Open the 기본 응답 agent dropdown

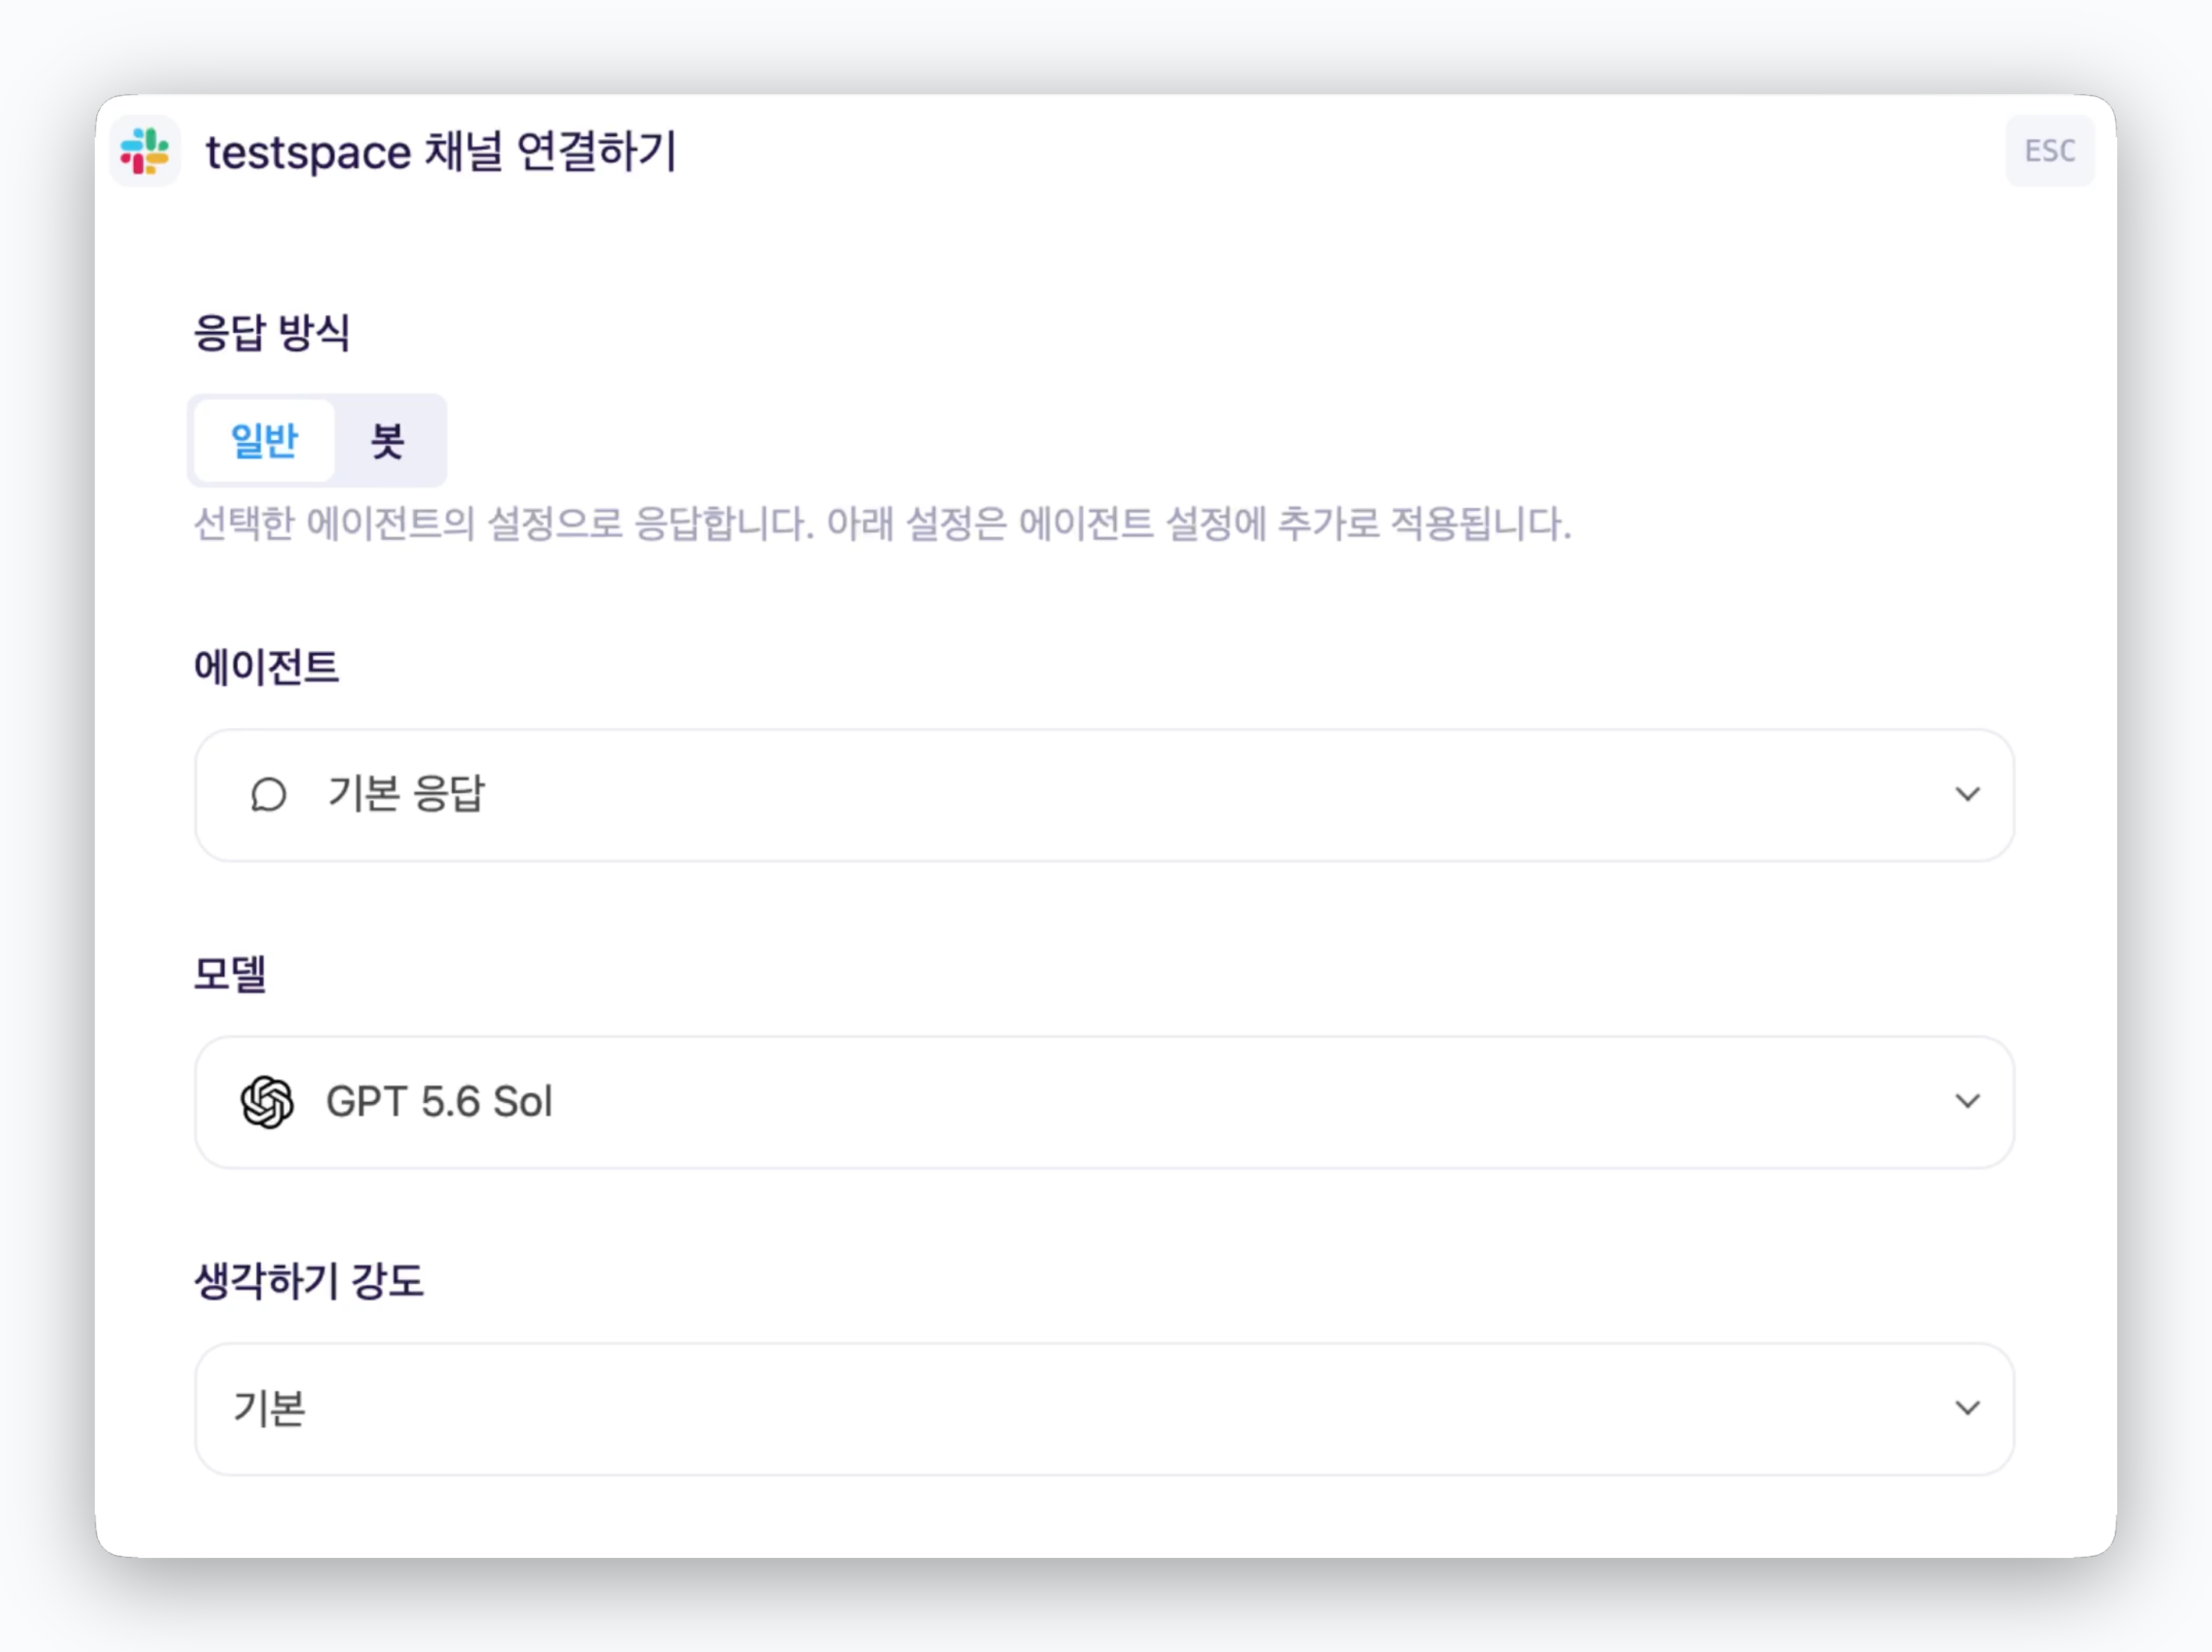click(1104, 795)
